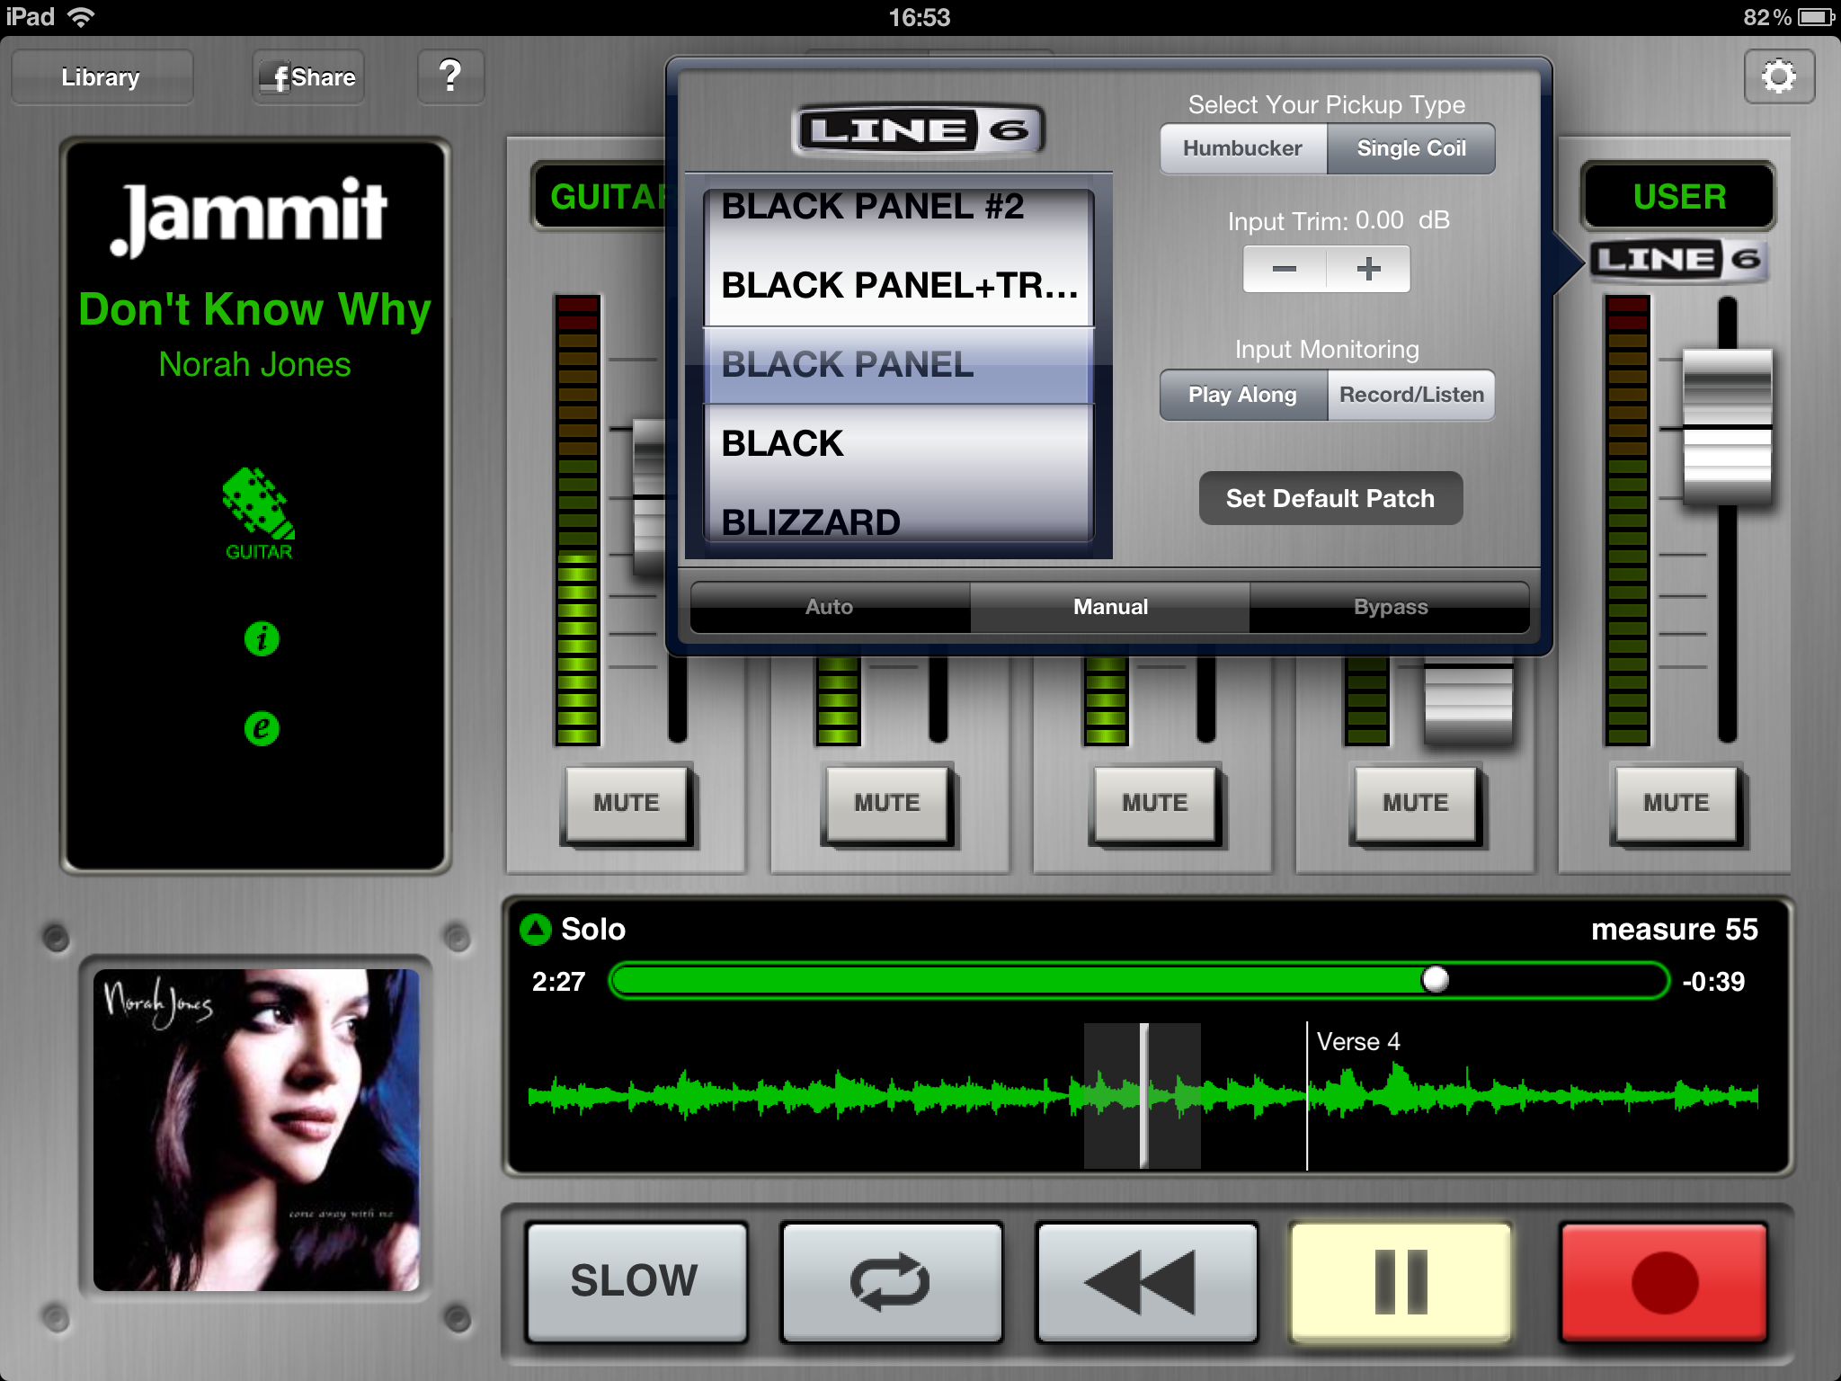Tap the 'Don't Know Why' song title

[x=255, y=309]
